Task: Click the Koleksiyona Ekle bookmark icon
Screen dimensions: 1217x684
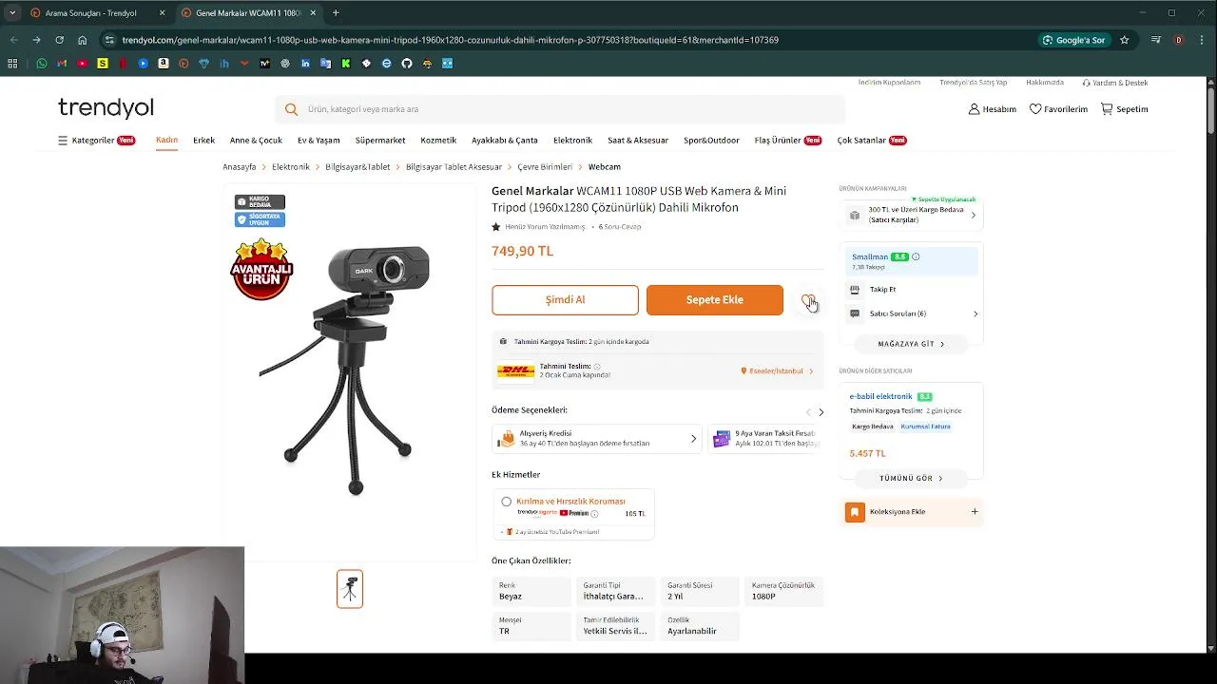Action: click(x=855, y=512)
